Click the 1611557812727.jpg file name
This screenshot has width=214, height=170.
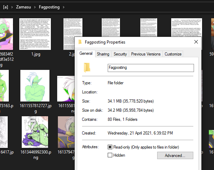(x=36, y=109)
